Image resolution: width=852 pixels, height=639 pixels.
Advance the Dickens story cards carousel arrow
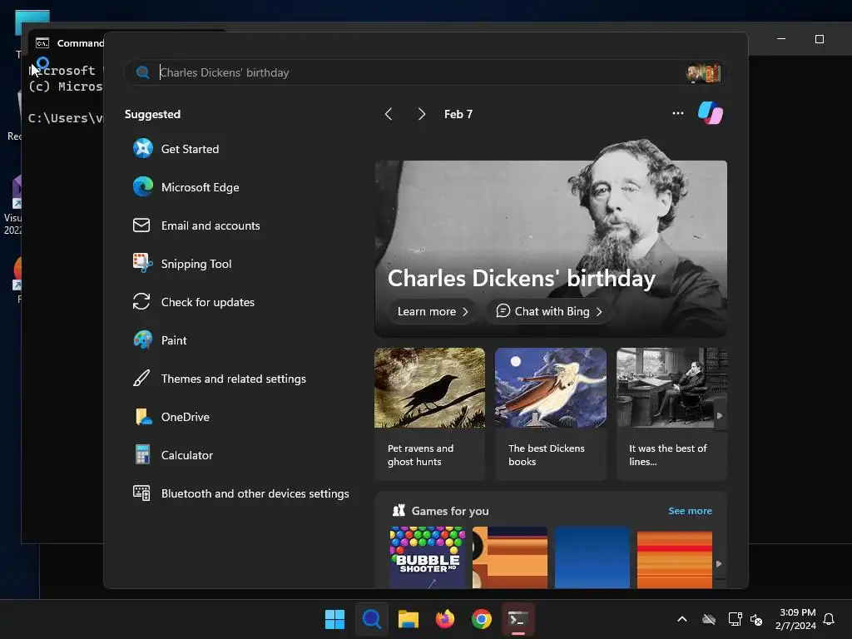pos(720,416)
